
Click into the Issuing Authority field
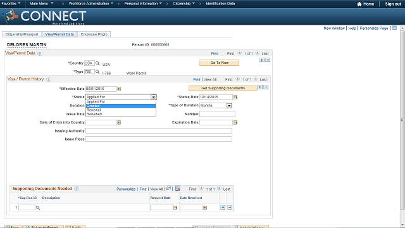(x=159, y=131)
